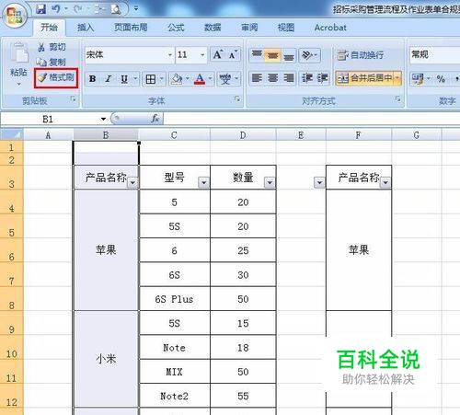Open alignment group dialog launcher
This screenshot has width=460, height=415.
(398, 98)
